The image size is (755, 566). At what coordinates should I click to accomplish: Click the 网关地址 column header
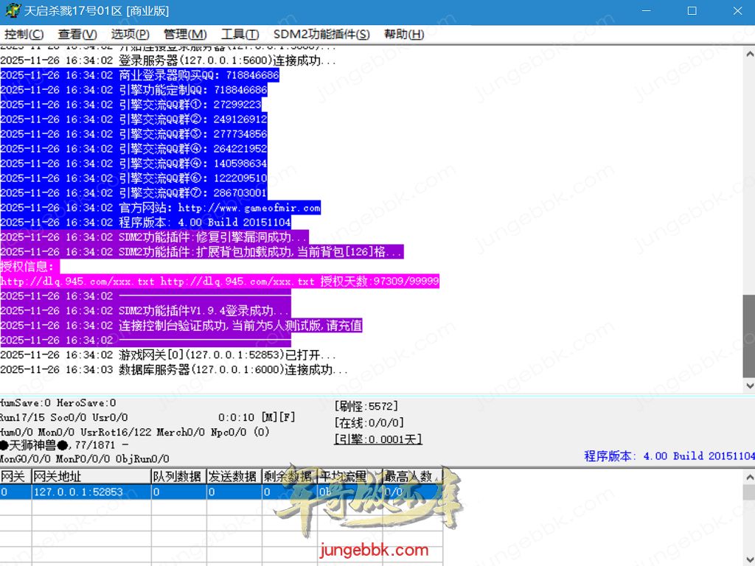point(90,476)
